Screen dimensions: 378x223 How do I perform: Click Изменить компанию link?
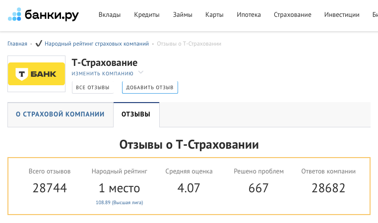click(103, 73)
